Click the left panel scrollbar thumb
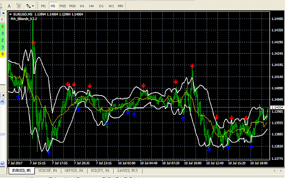 2,134
